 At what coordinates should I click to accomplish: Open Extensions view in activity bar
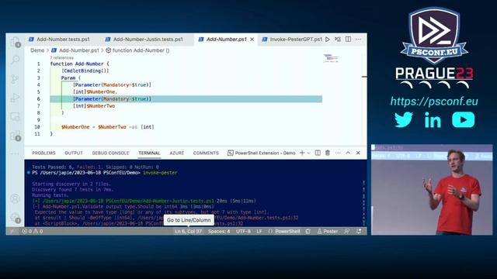[15, 136]
